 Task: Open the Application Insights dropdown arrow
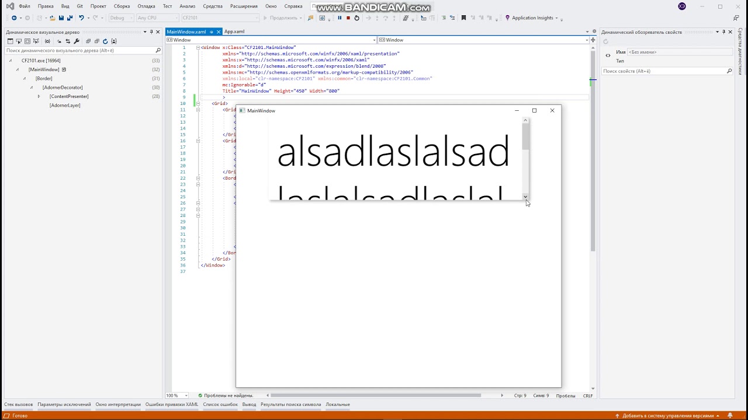point(556,18)
